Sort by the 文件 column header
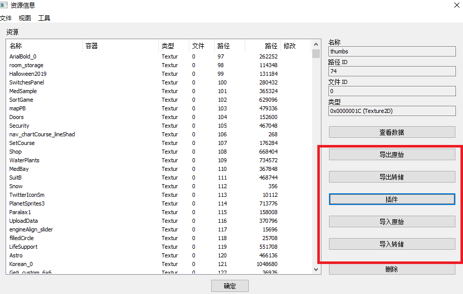The width and height of the screenshot is (463, 294). [202, 46]
